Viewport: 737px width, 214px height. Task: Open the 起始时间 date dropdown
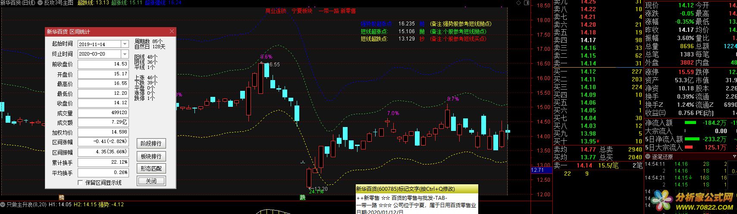tap(125, 44)
